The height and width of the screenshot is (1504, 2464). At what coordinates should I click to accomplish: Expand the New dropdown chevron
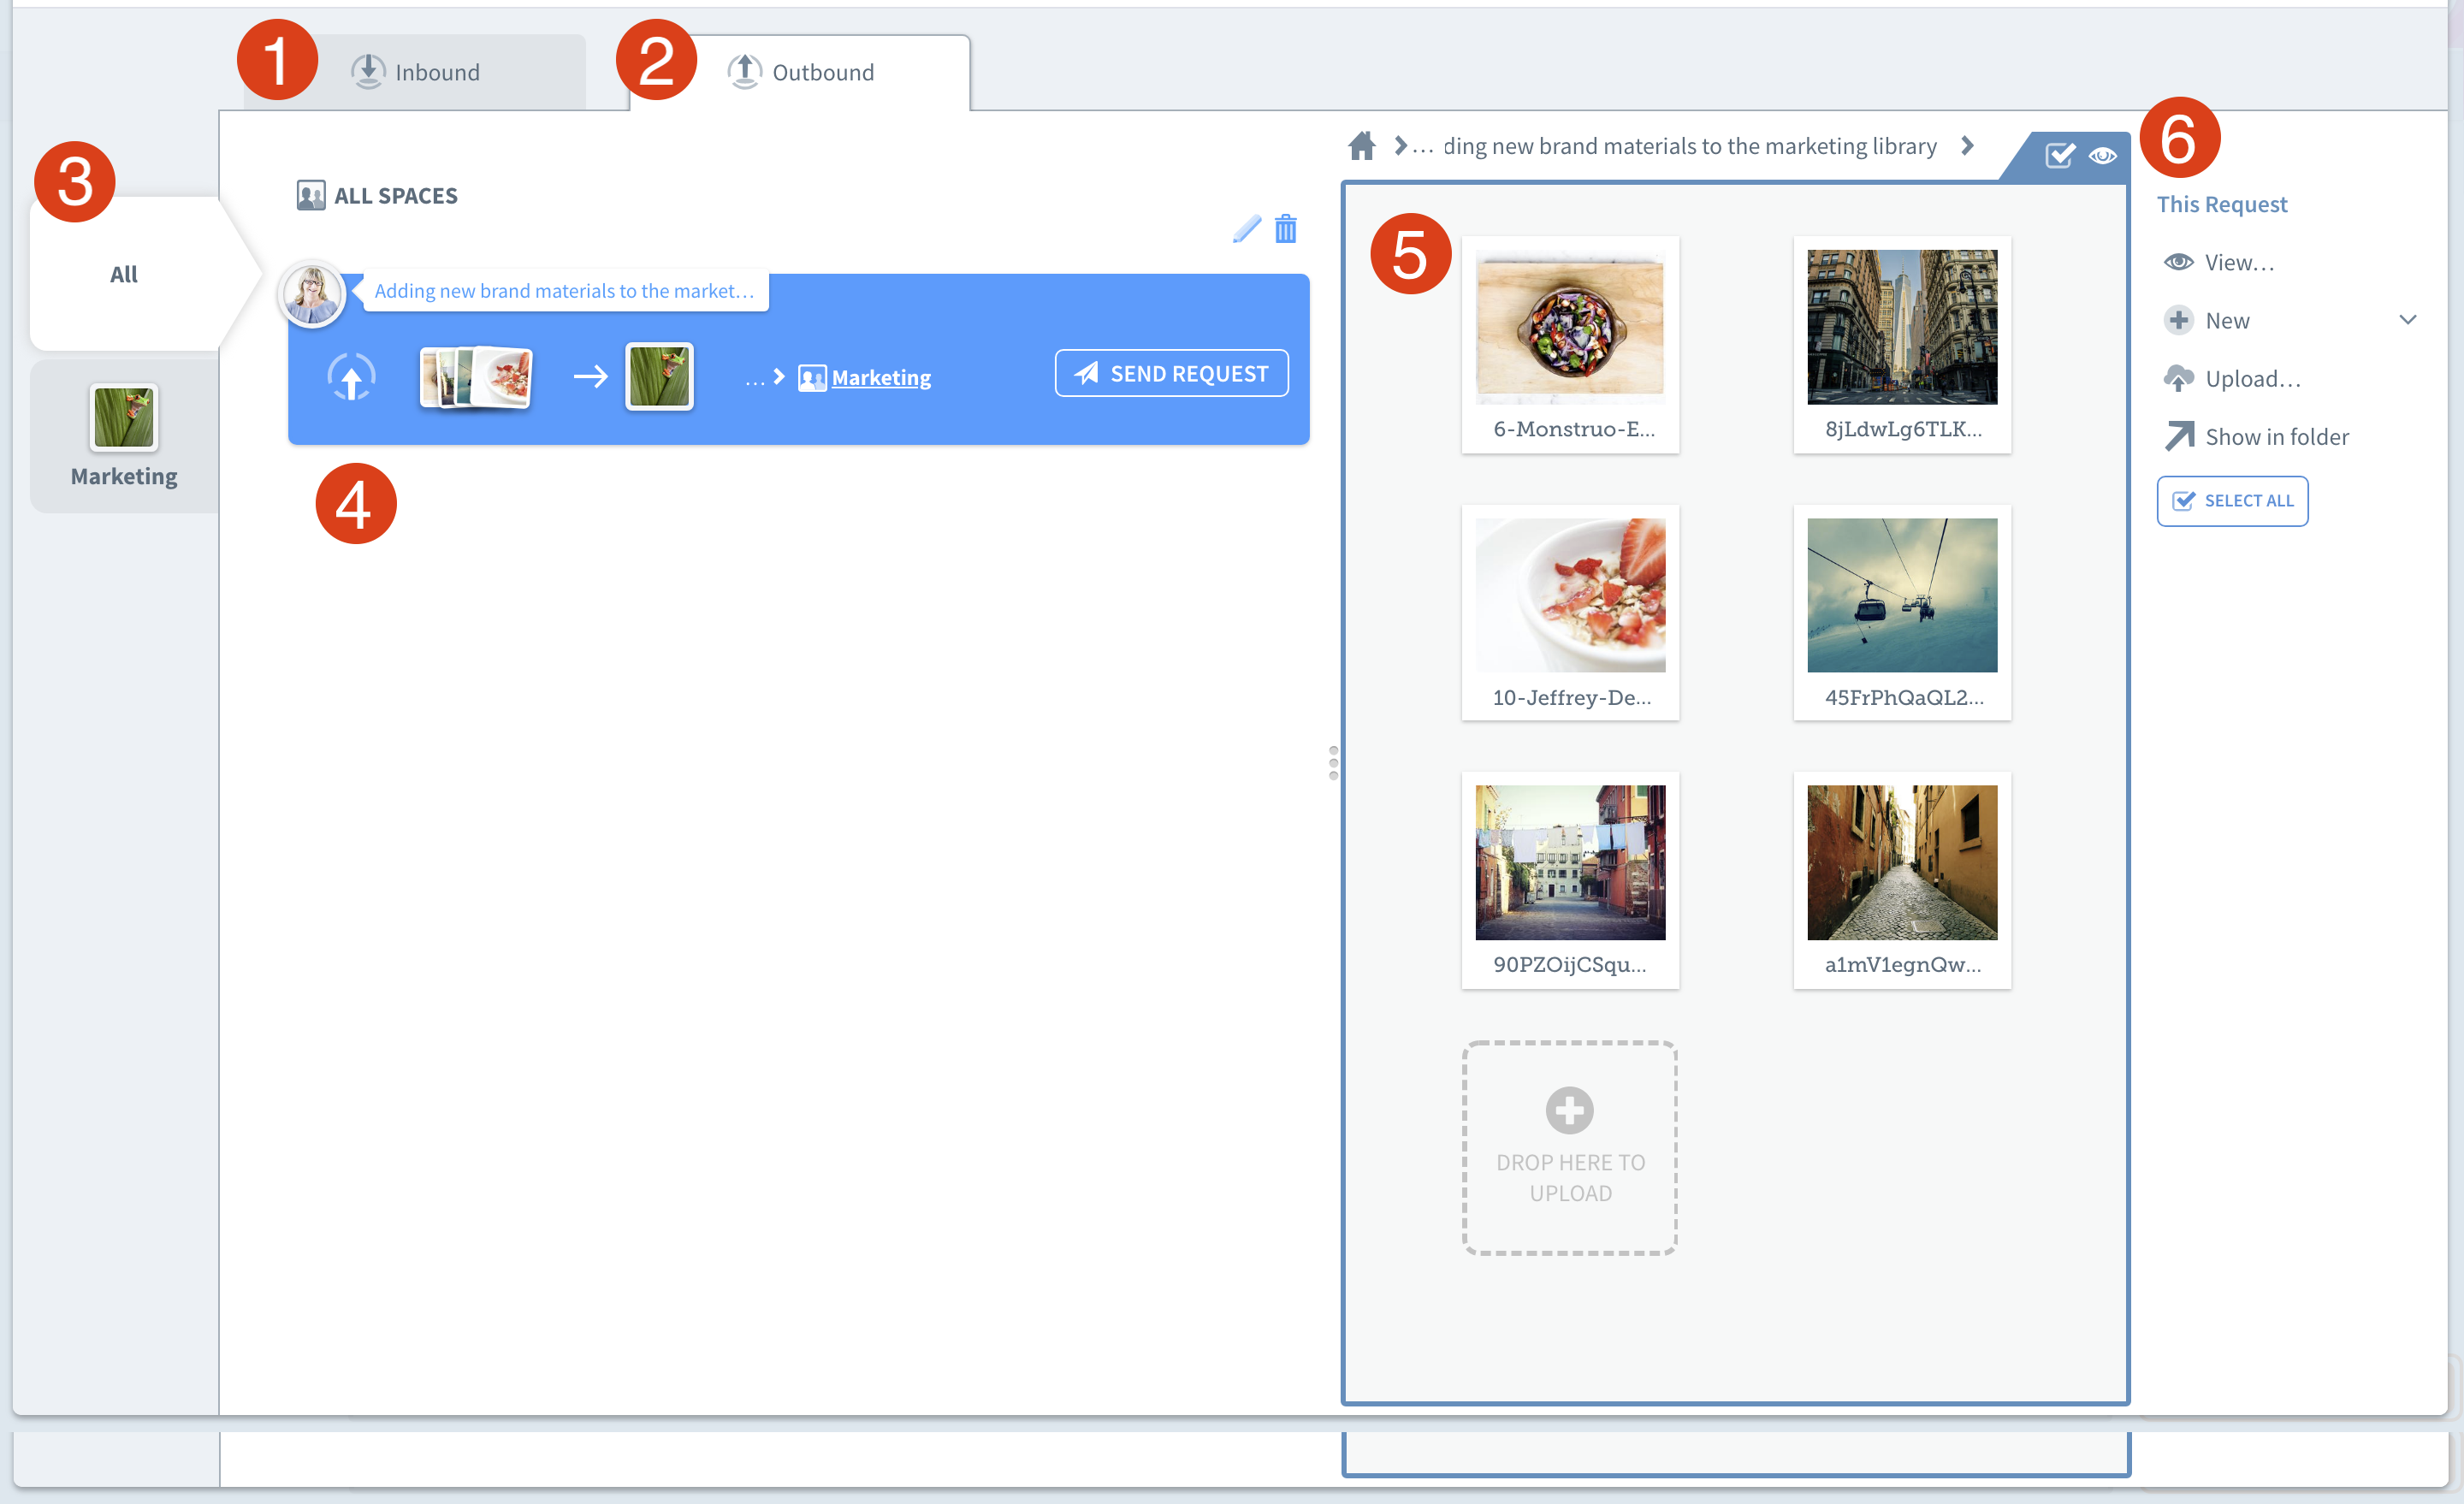[x=2408, y=320]
